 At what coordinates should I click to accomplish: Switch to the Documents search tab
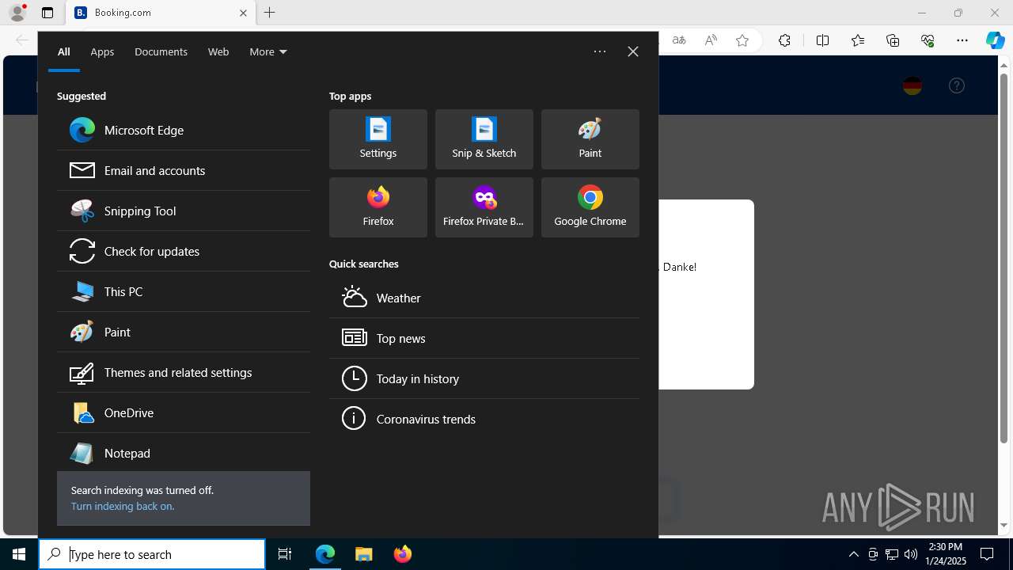[161, 51]
